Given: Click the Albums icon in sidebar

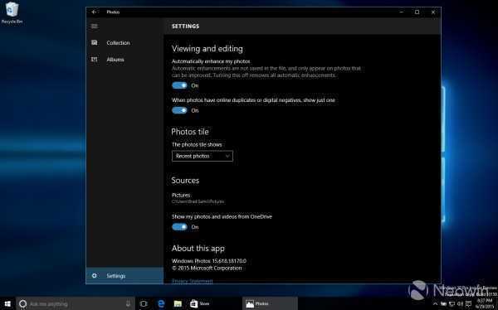Looking at the screenshot, I should click(x=95, y=60).
